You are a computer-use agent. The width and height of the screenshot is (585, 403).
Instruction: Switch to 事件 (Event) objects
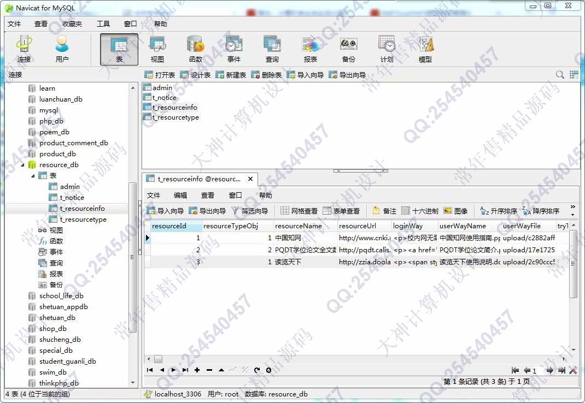click(x=234, y=49)
